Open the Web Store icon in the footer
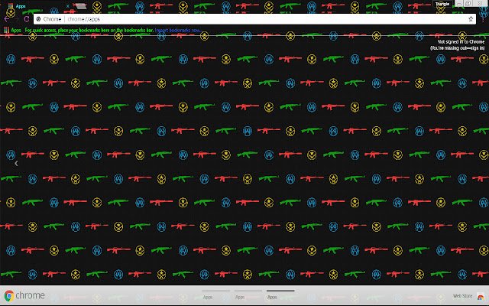This screenshot has width=489, height=306. (x=481, y=296)
